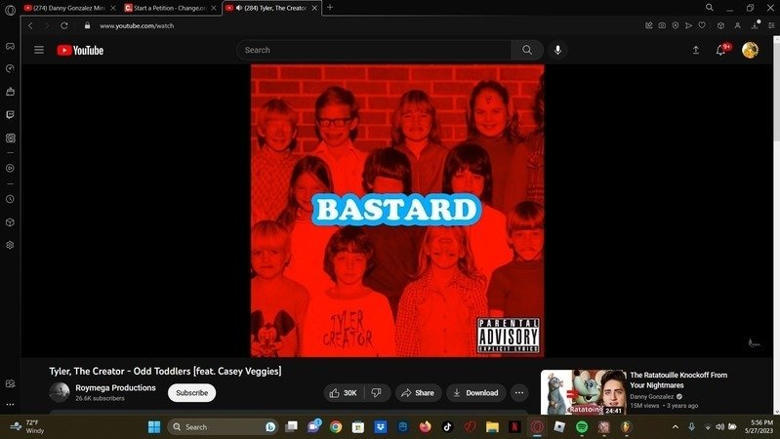This screenshot has height=439, width=780.
Task: Open browser profile person icon
Action: tap(738, 25)
